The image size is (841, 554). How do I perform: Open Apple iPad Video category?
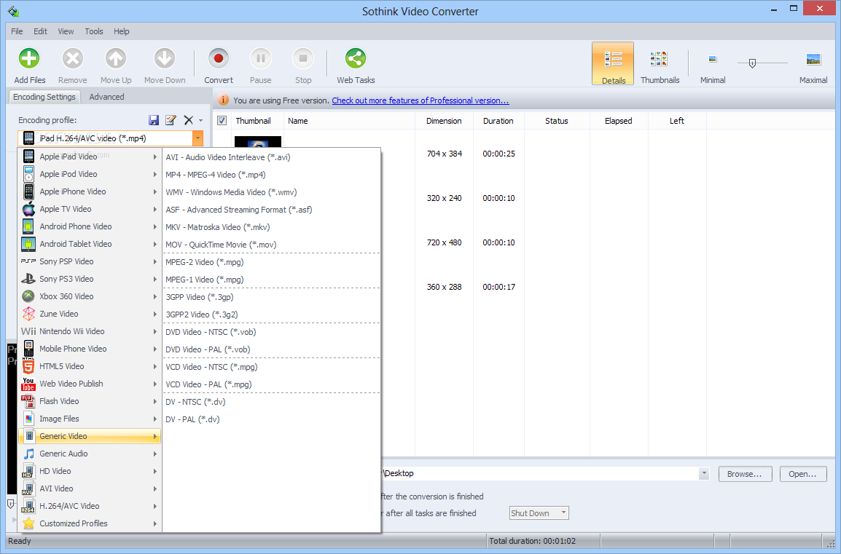click(90, 157)
